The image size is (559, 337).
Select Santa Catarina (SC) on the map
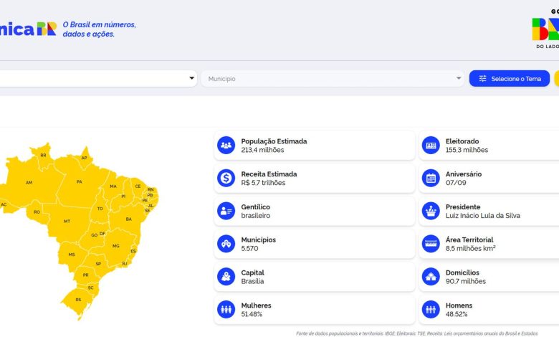pos(90,288)
